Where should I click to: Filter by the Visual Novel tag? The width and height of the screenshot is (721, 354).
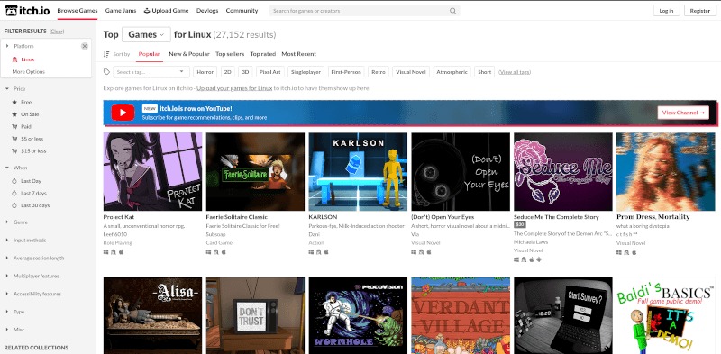click(411, 72)
